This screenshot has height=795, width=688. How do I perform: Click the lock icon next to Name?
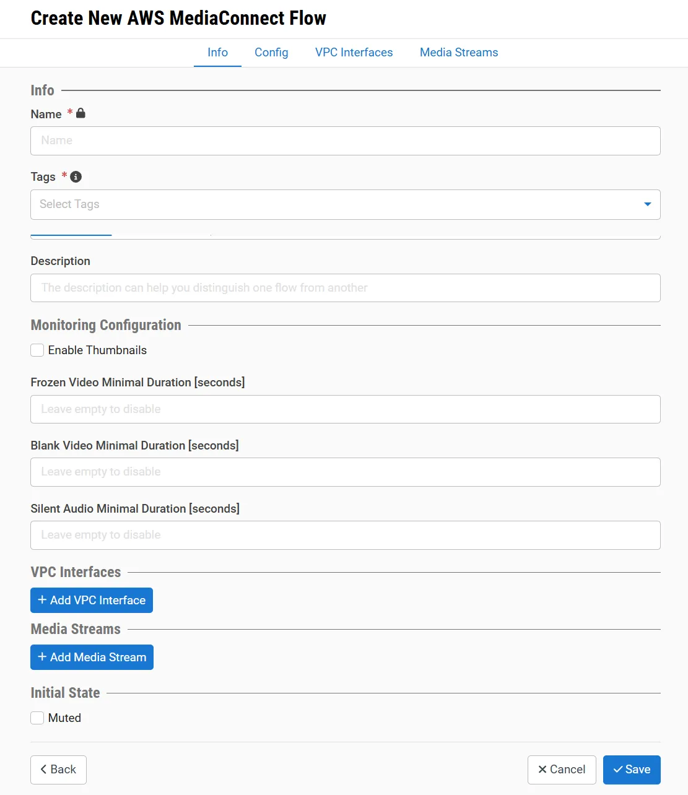pyautogui.click(x=81, y=113)
